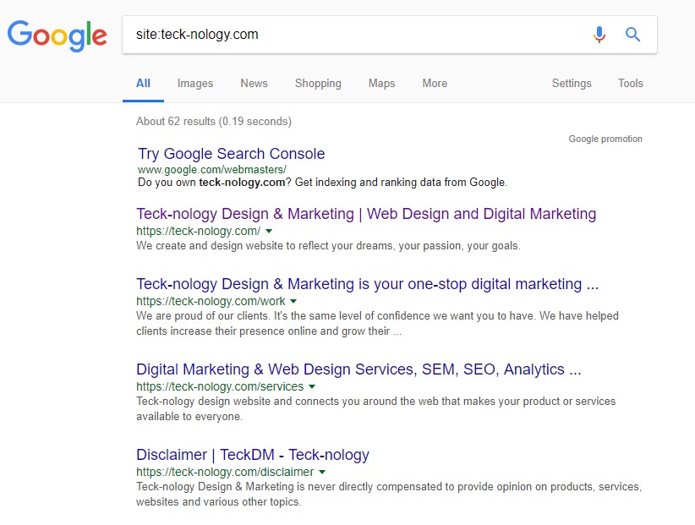Screen dimensions: 695x525
Task: Open search Tools
Action: click(x=630, y=84)
